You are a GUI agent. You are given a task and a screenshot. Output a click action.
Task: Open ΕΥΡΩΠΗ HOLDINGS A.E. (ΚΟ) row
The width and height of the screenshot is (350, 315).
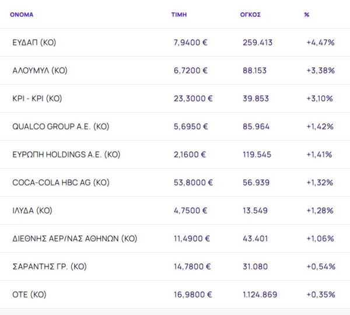[66, 155]
